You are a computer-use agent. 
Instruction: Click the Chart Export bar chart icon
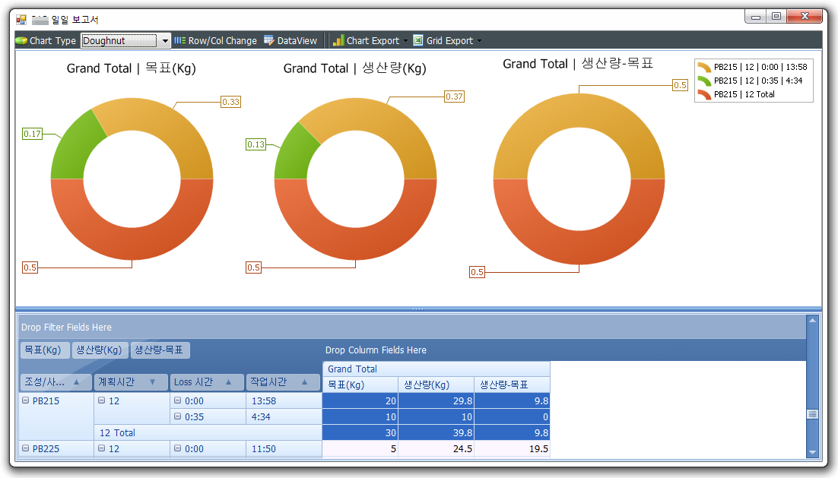[x=338, y=40]
